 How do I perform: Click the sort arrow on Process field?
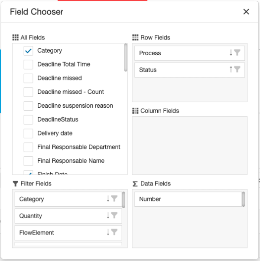(x=231, y=53)
